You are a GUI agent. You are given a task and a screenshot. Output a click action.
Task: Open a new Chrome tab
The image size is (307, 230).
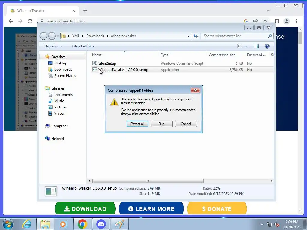tap(85, 11)
